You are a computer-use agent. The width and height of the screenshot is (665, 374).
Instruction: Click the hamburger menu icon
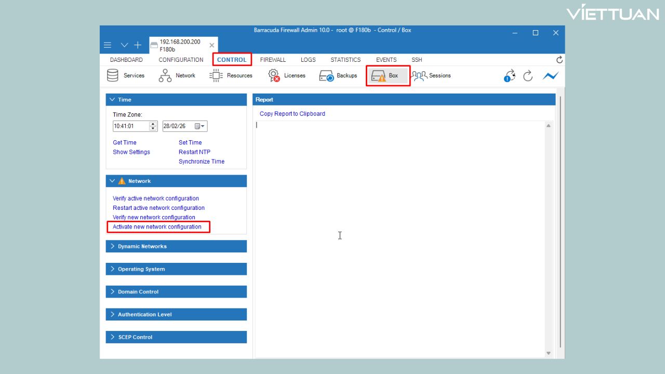pyautogui.click(x=108, y=45)
